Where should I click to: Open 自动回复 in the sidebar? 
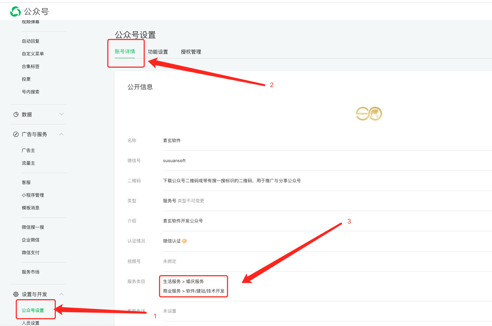coord(31,41)
